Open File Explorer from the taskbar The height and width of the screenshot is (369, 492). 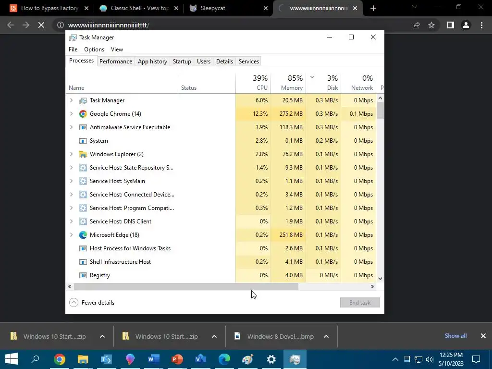[x=83, y=359]
